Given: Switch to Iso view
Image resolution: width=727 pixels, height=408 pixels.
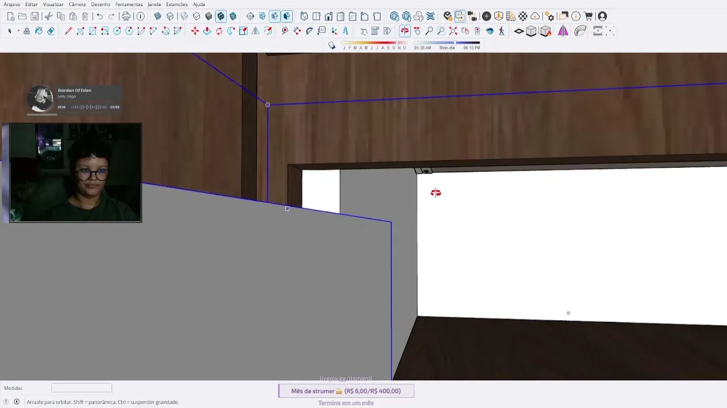Looking at the screenshot, I should tap(304, 16).
